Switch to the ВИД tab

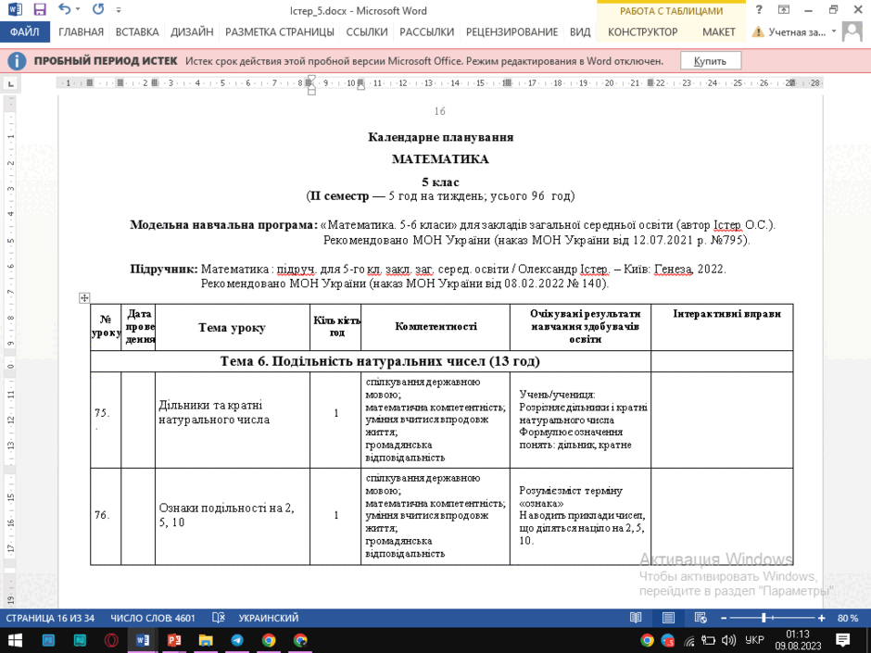coord(580,31)
